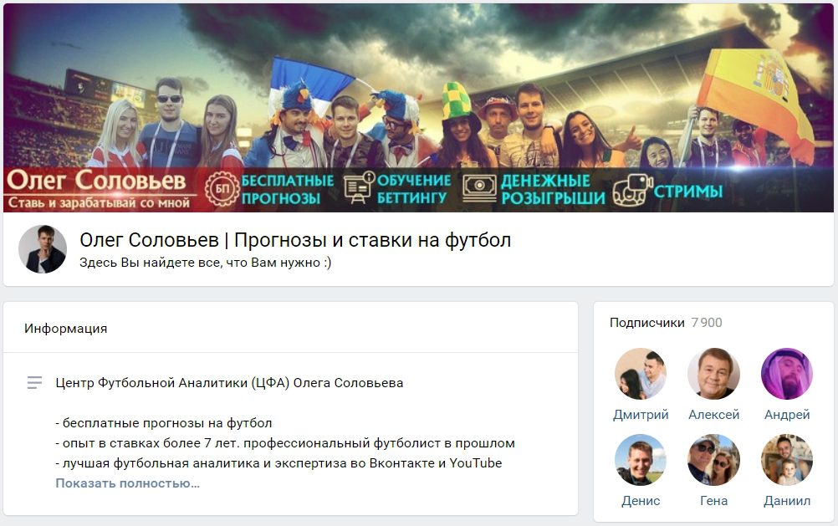Image resolution: width=838 pixels, height=526 pixels.
Task: Click the БП badge icon in banner
Action: click(x=222, y=189)
